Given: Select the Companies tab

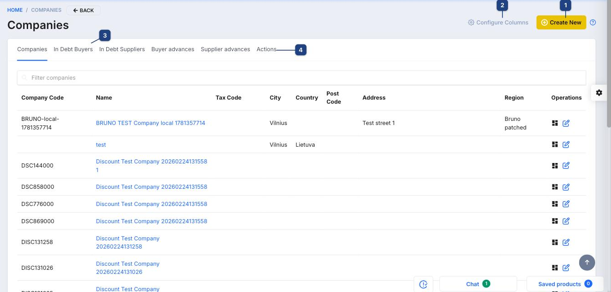Looking at the screenshot, I should tap(32, 49).
